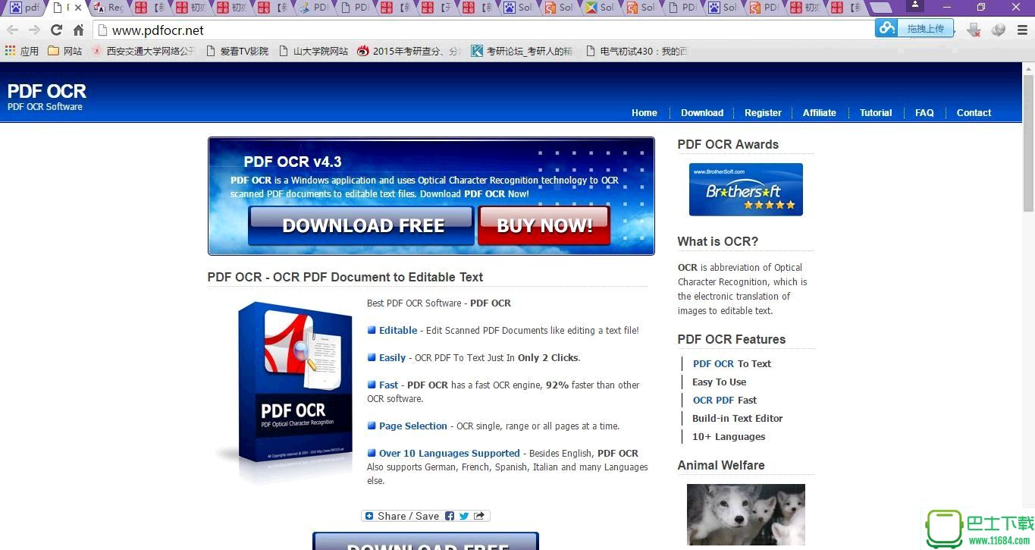The height and width of the screenshot is (550, 1035).
Task: Open the Chrome hamburger menu
Action: pyautogui.click(x=1021, y=30)
